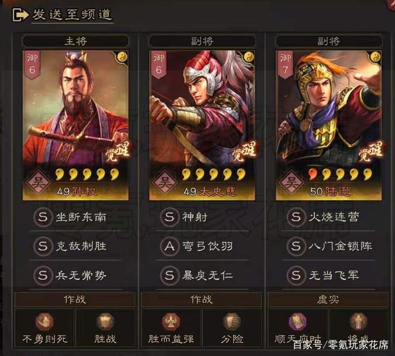Select the 分险 tactic icon
This screenshot has height=356, width=395.
coord(232,322)
